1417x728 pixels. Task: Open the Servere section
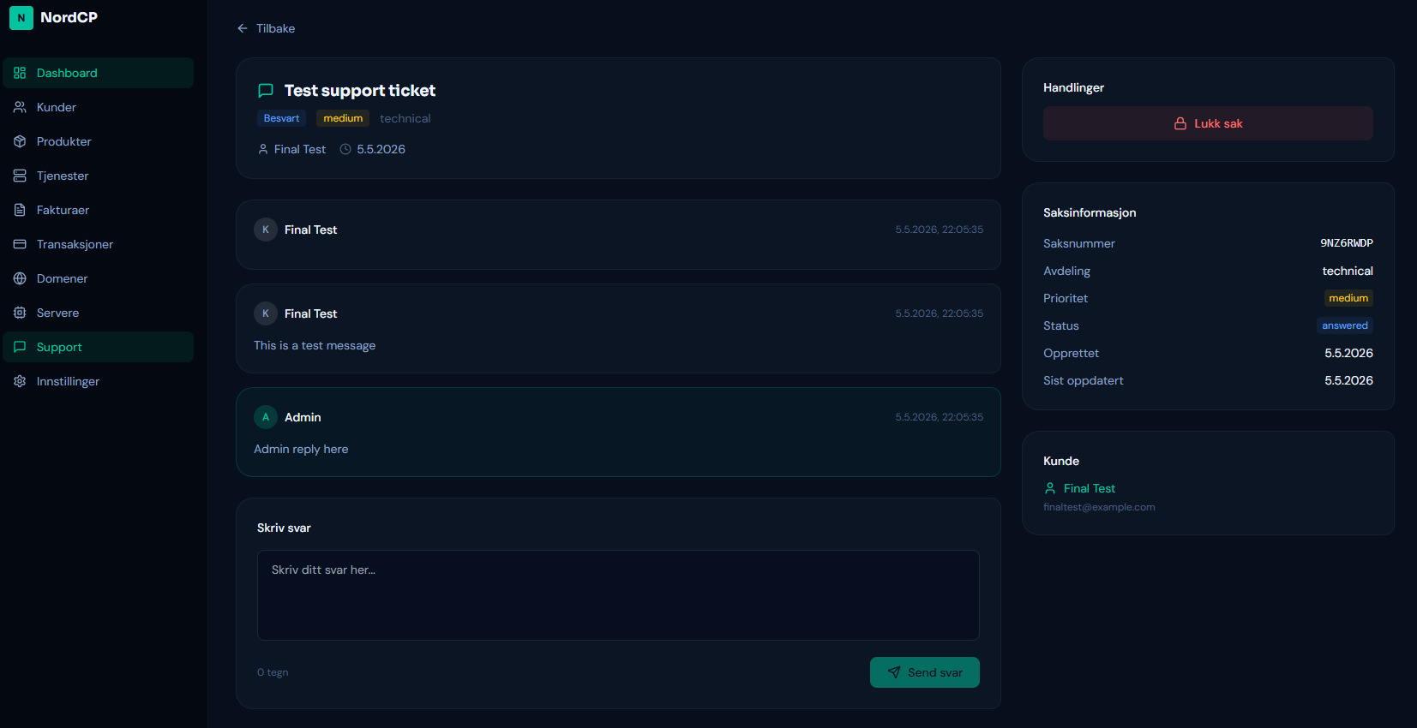[99, 313]
